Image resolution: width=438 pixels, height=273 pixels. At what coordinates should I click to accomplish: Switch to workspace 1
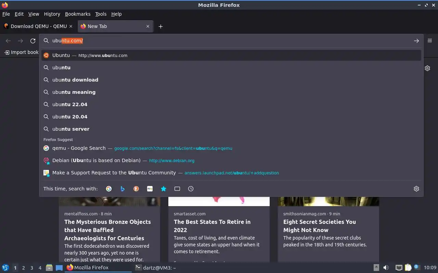point(15,268)
